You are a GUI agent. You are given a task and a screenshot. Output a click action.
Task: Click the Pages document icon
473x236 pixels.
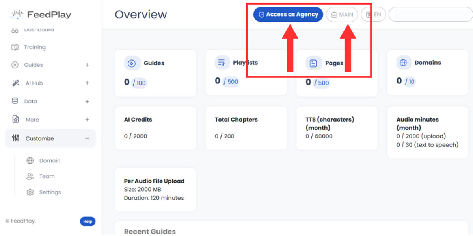pos(313,63)
